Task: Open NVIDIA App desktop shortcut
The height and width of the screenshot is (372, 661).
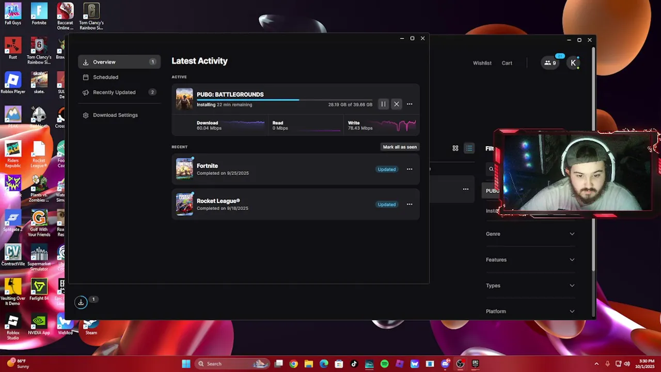Action: (x=39, y=324)
